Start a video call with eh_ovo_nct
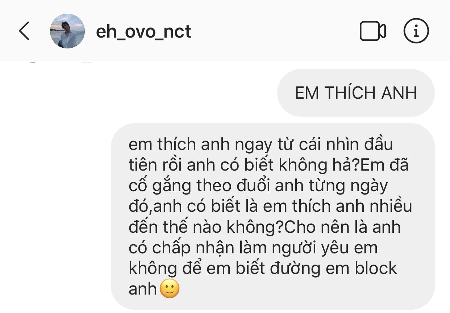This screenshot has width=450, height=313. click(373, 31)
